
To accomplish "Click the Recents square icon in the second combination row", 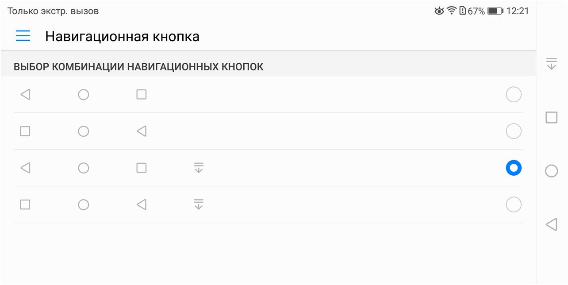I will pos(25,131).
